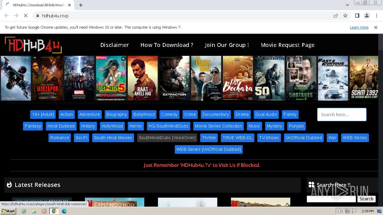This screenshot has width=383, height=215.
Task: Select Movie Series Collection category
Action: click(218, 126)
